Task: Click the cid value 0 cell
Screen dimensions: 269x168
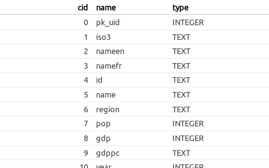Action: tap(86, 23)
